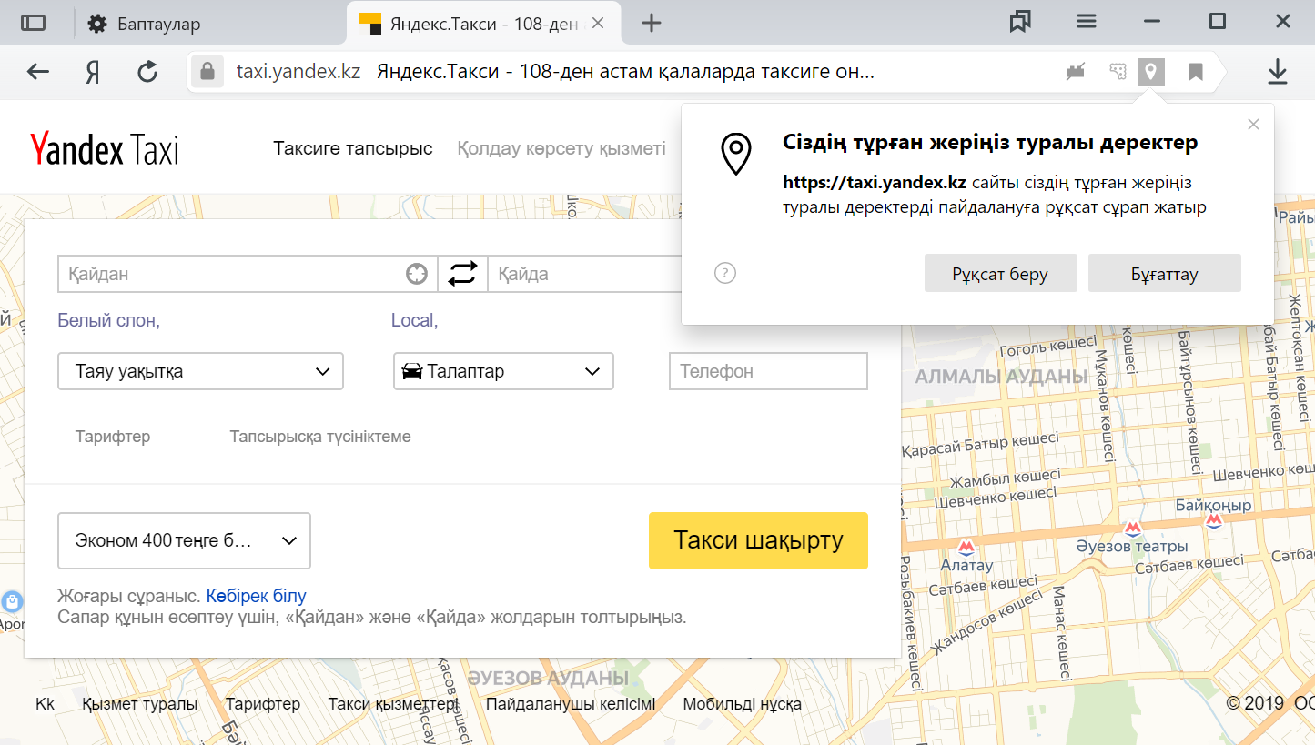1315x745 pixels.
Task: Open the Көбірек білу link
Action: coord(256,597)
